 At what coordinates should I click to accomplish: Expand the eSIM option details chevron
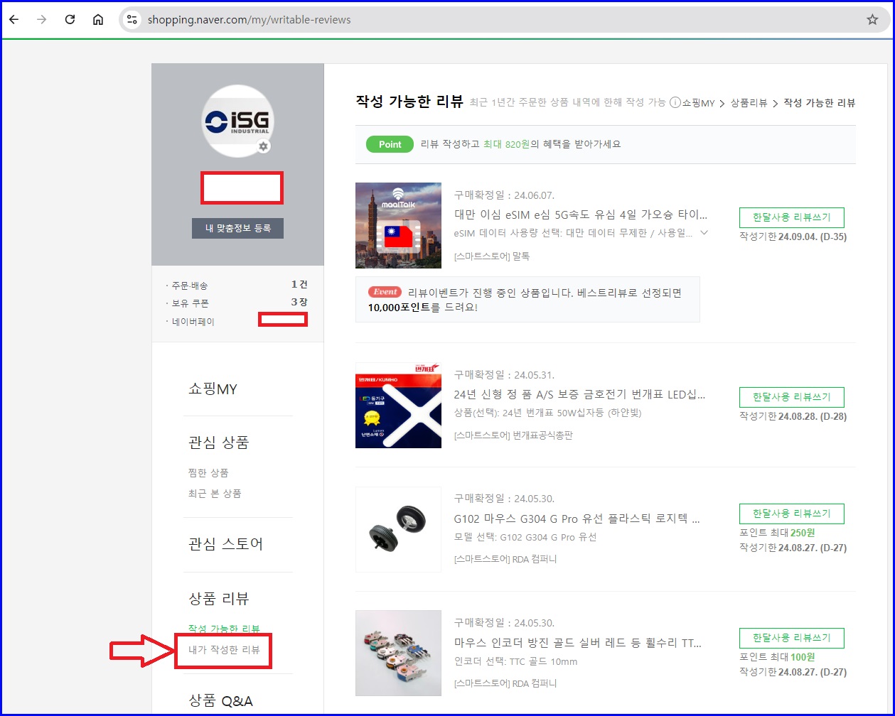point(704,232)
